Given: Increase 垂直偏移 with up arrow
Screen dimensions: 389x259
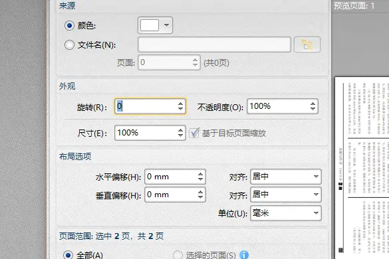Looking at the screenshot, I should 200,192.
